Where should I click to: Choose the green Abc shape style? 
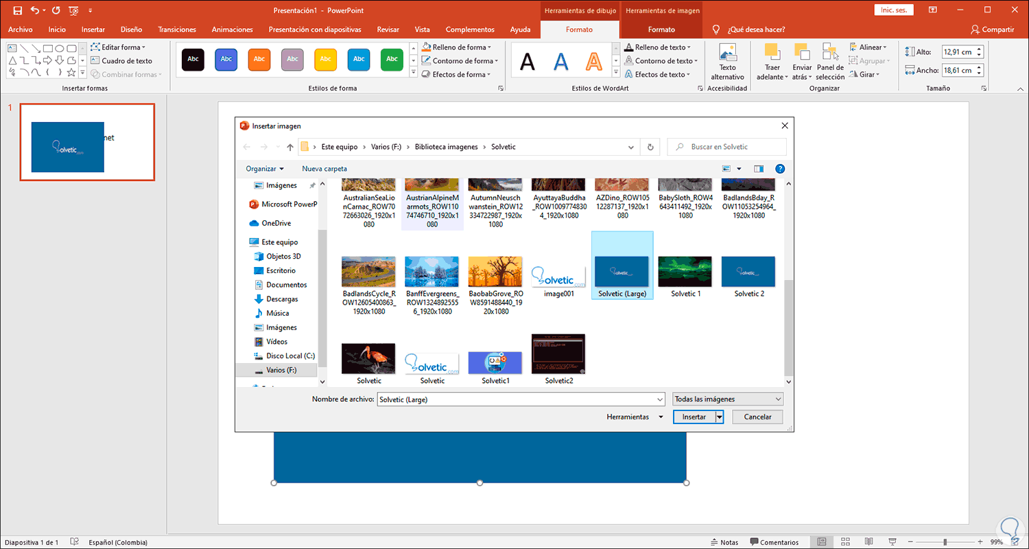point(392,59)
